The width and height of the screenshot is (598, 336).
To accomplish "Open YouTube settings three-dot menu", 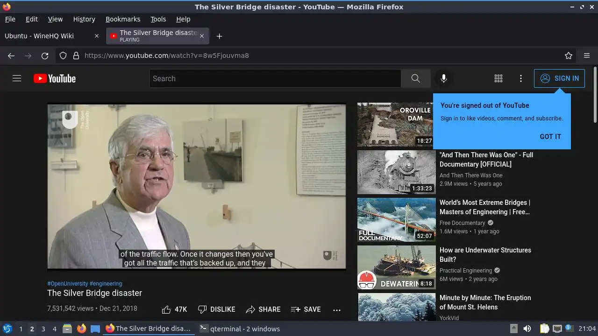I will [x=521, y=78].
